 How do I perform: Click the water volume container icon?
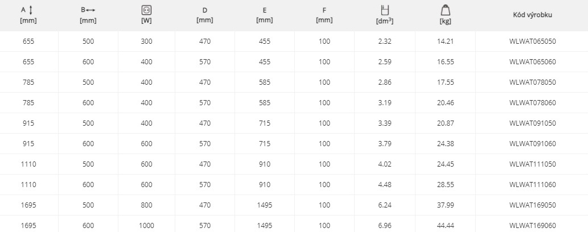[385, 10]
